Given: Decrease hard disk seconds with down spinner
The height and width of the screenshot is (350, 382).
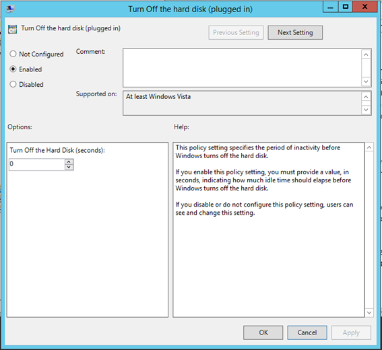Looking at the screenshot, I should click(x=69, y=167).
